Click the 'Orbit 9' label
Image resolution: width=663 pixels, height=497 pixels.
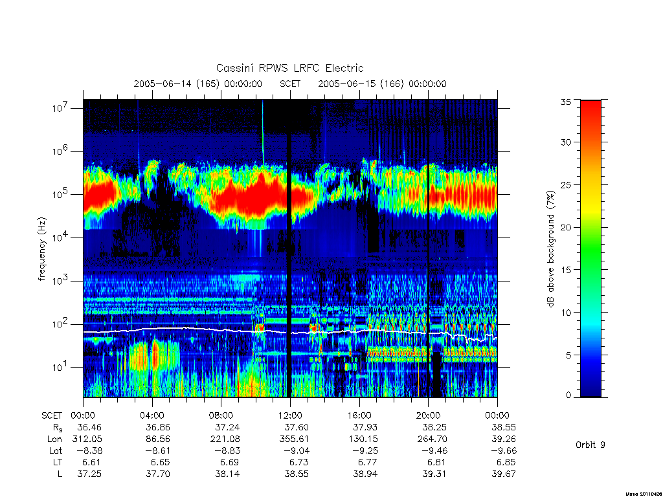click(x=590, y=445)
